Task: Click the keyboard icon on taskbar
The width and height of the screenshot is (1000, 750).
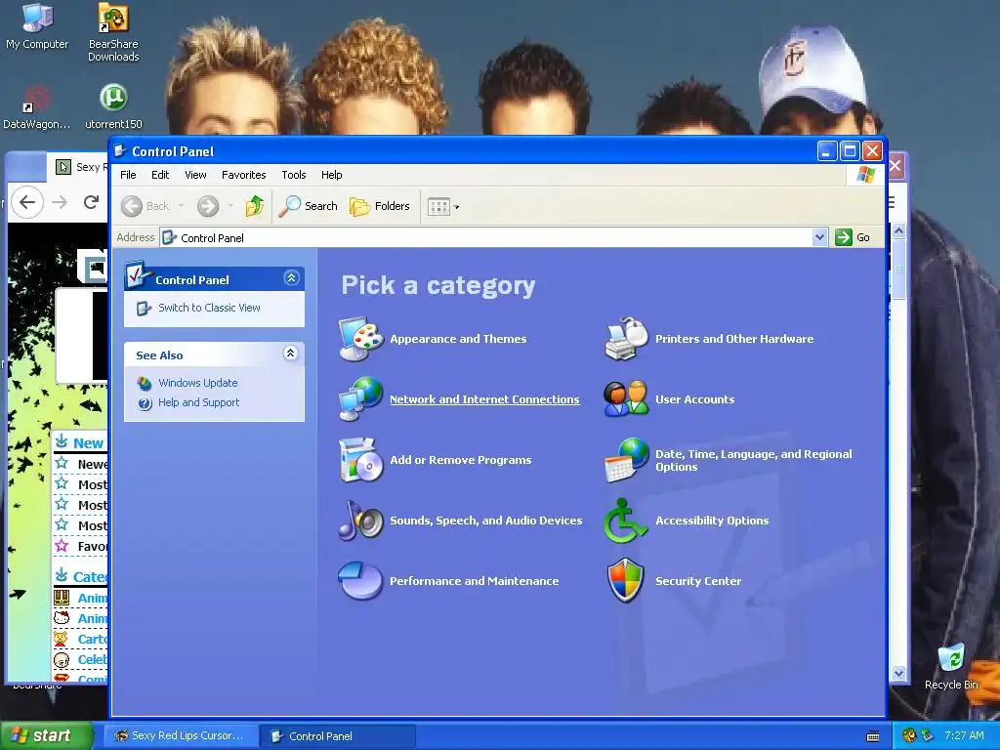Action: 873,736
